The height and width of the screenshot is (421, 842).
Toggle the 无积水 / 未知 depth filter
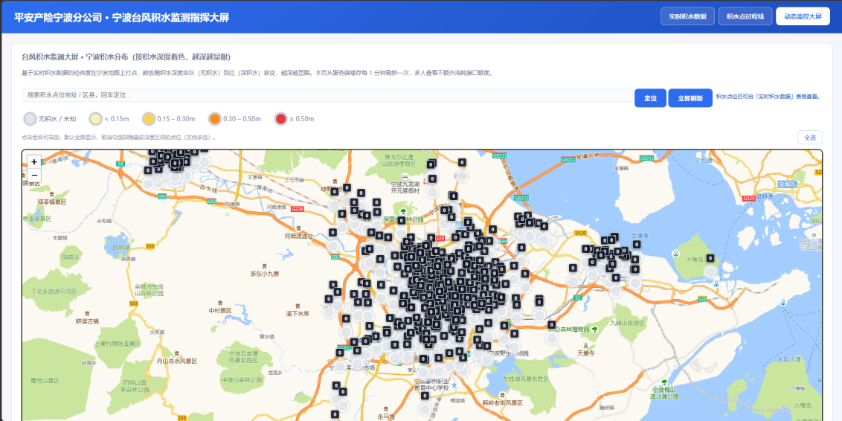point(50,119)
